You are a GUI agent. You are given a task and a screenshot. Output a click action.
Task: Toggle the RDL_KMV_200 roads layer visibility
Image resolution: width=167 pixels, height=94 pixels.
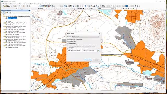click(x=7, y=31)
